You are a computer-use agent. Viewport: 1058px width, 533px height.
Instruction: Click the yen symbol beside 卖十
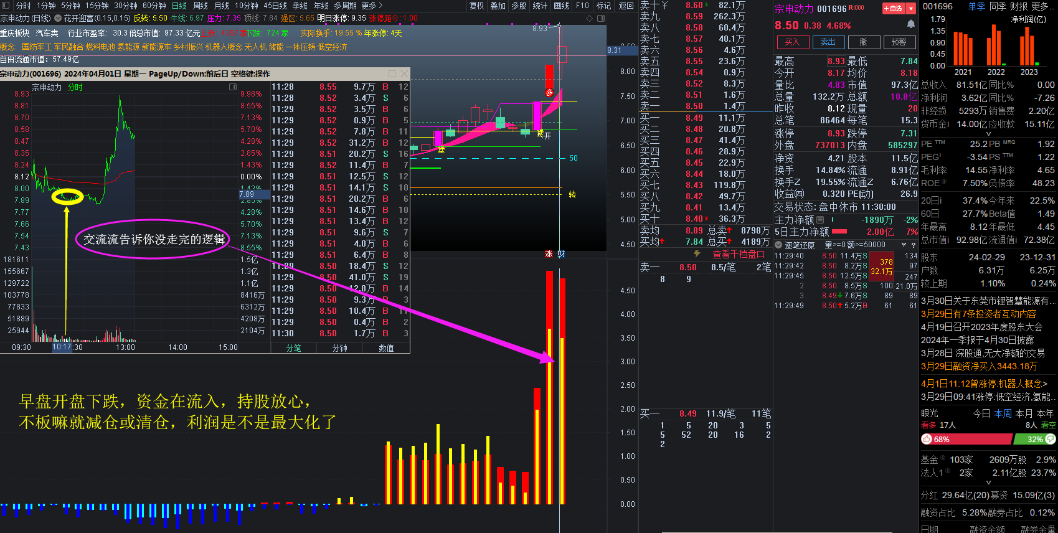click(x=664, y=5)
